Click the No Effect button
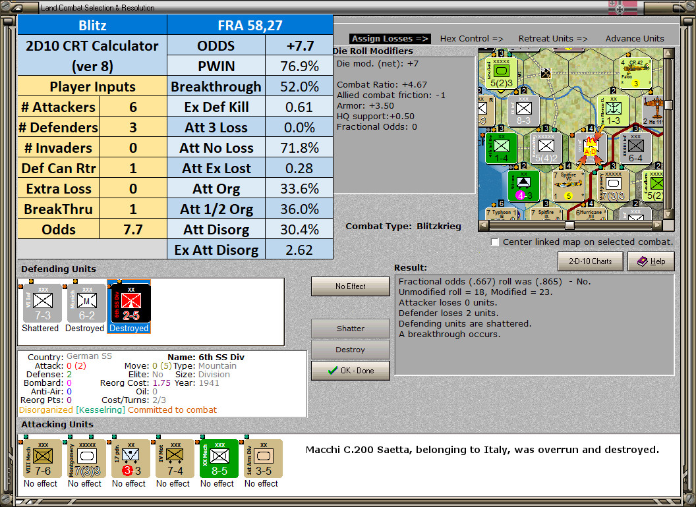696x507 pixels. tap(350, 286)
